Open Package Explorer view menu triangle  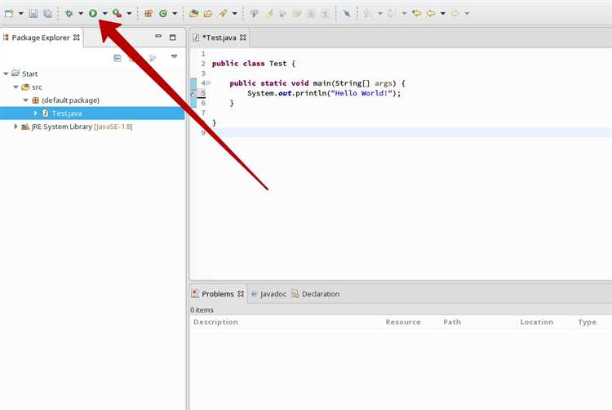(174, 57)
